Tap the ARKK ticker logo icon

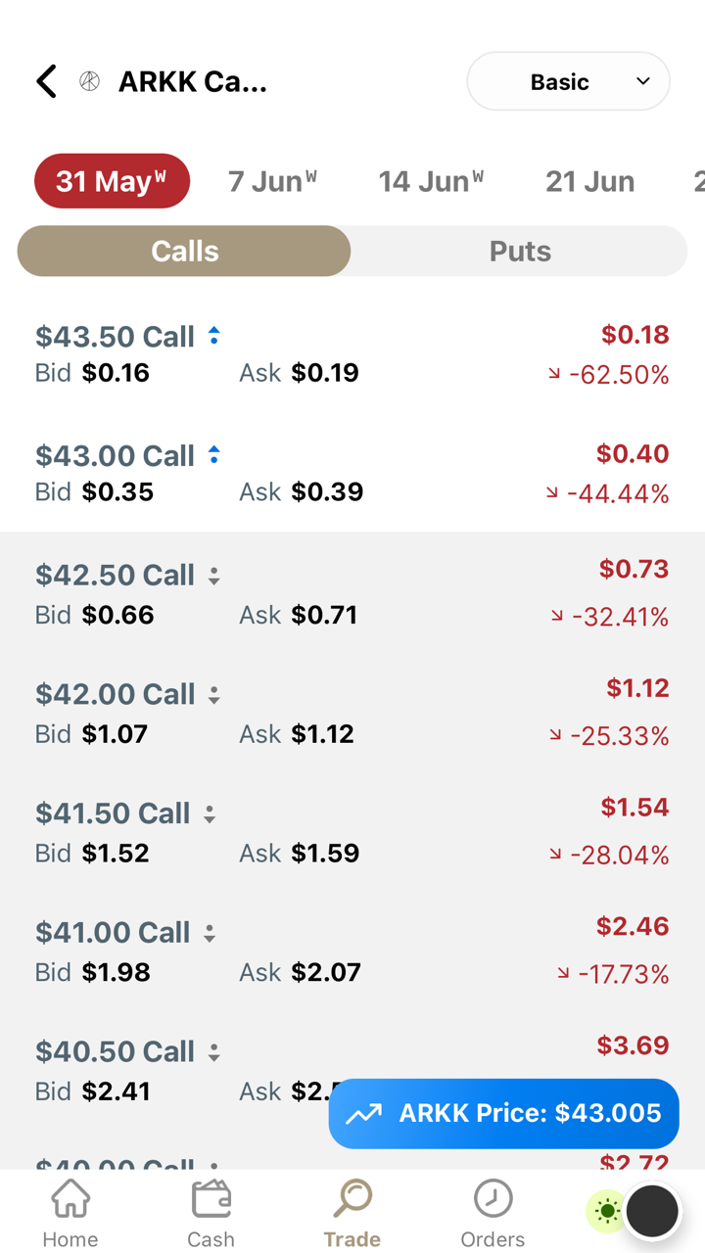(x=89, y=81)
